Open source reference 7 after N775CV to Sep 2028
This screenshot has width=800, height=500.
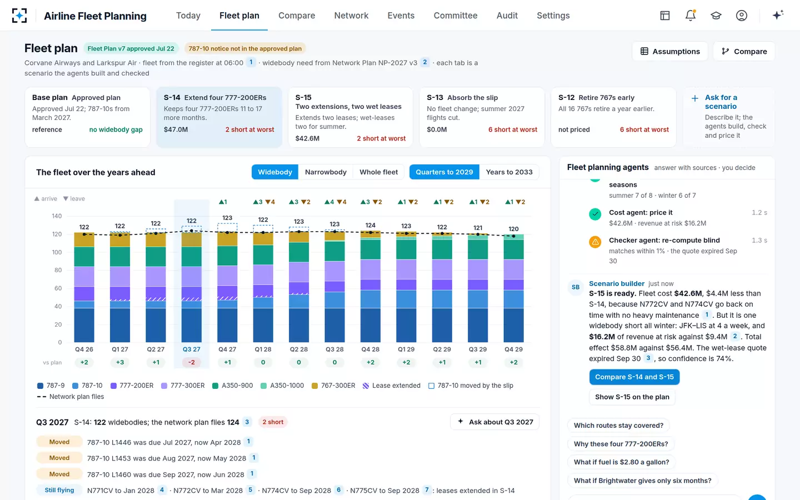pos(427,490)
